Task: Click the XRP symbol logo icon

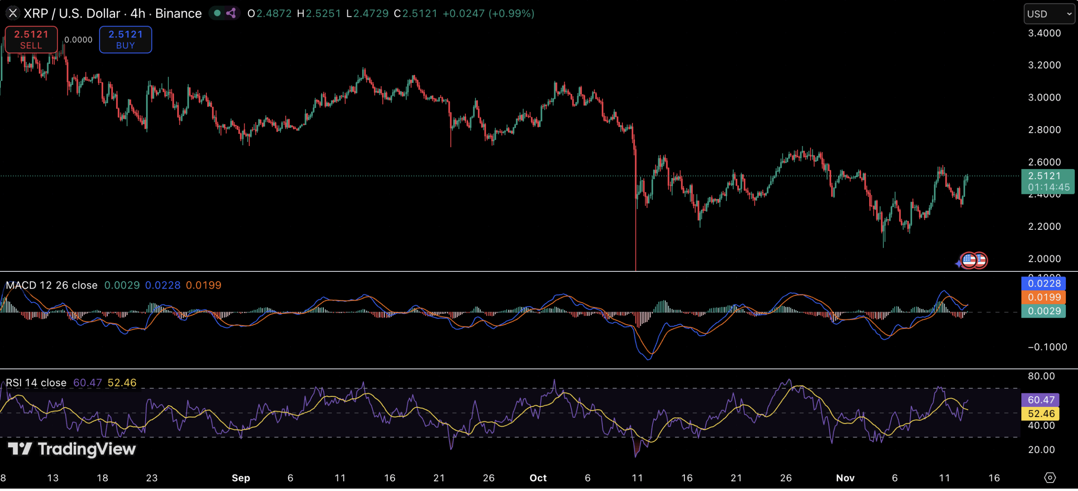Action: pos(13,13)
